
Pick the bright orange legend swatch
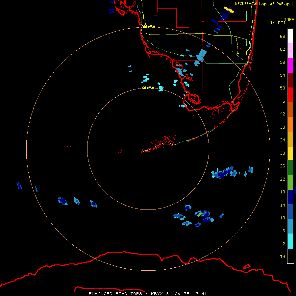pos(290,124)
